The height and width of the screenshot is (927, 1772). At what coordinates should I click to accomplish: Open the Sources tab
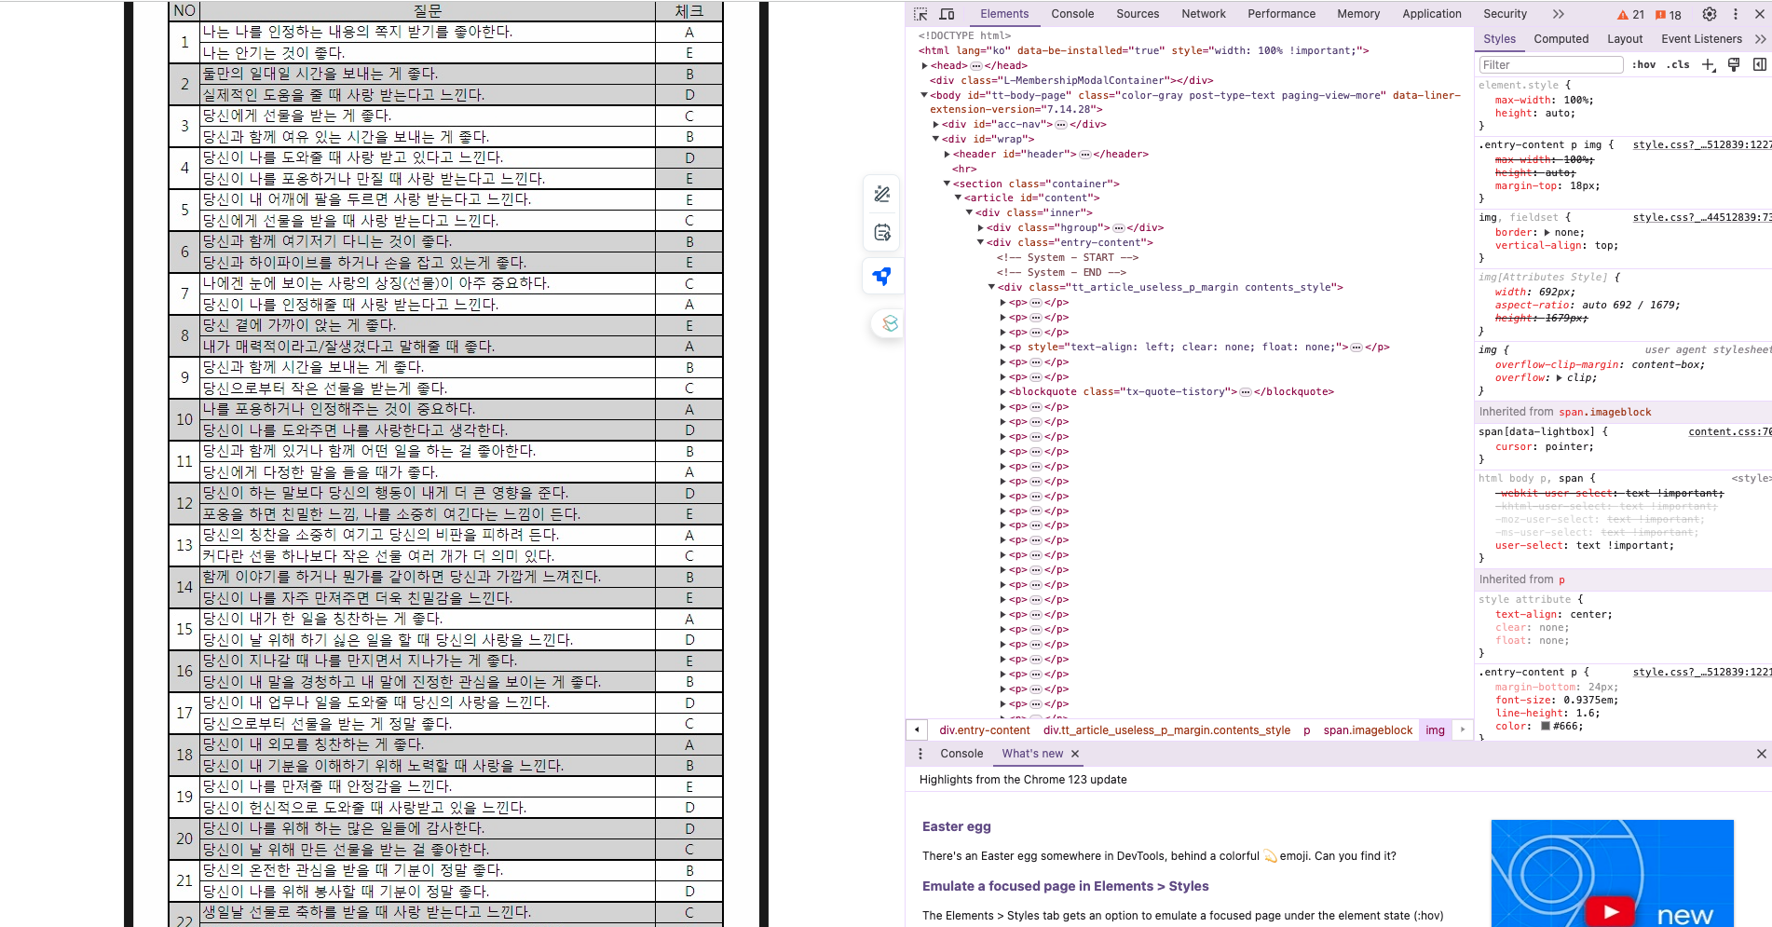pos(1138,14)
